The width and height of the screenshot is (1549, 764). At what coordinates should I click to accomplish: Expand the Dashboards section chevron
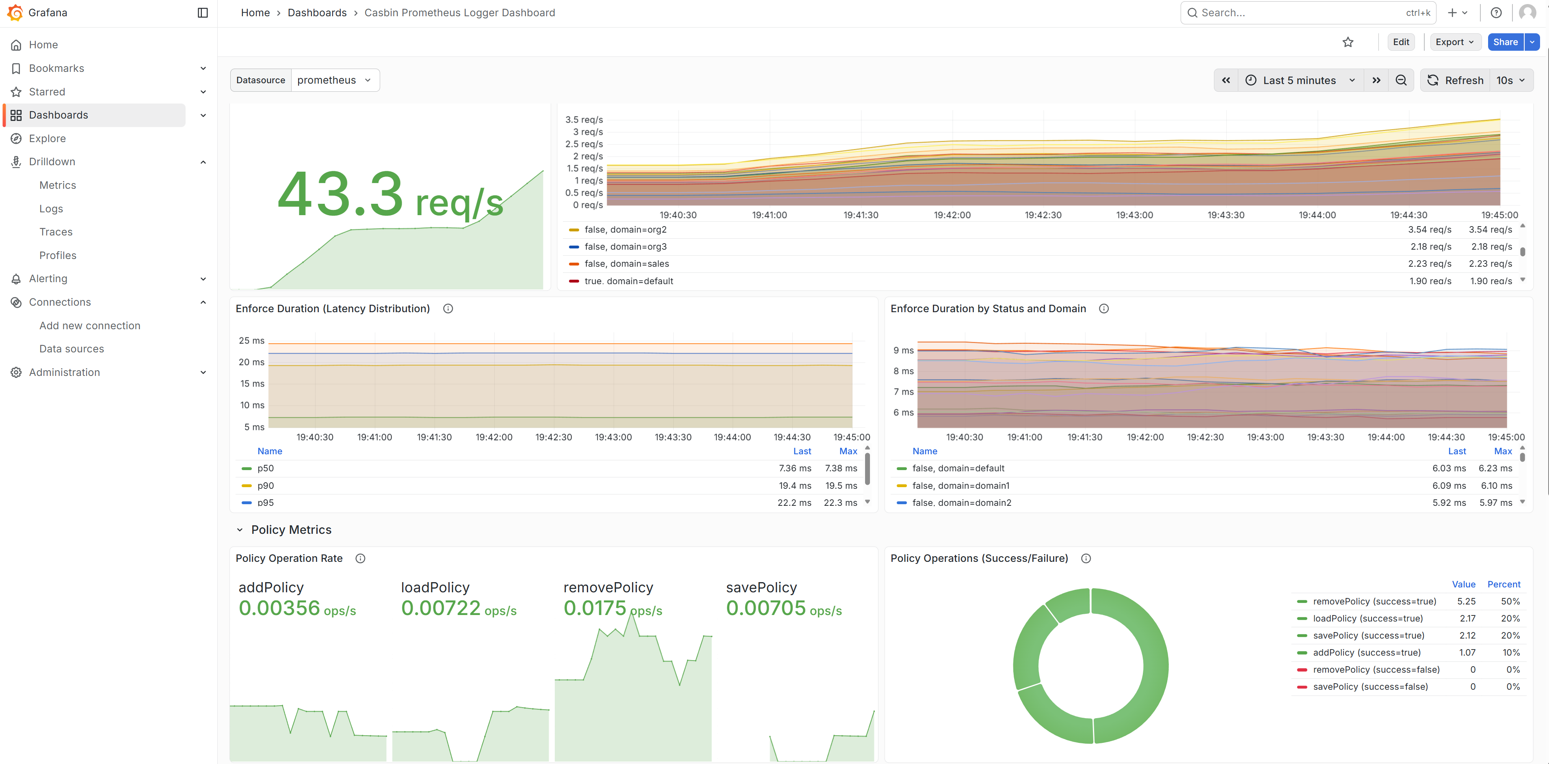(x=203, y=115)
